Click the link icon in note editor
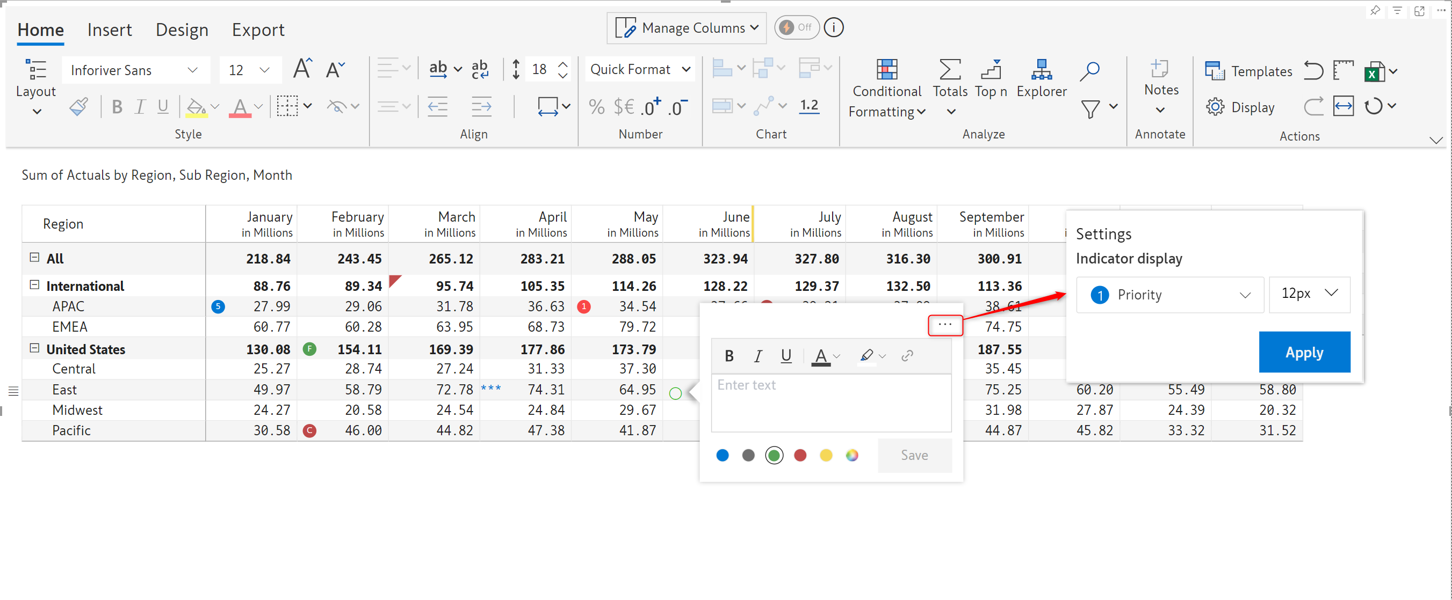This screenshot has width=1452, height=600. coord(906,355)
